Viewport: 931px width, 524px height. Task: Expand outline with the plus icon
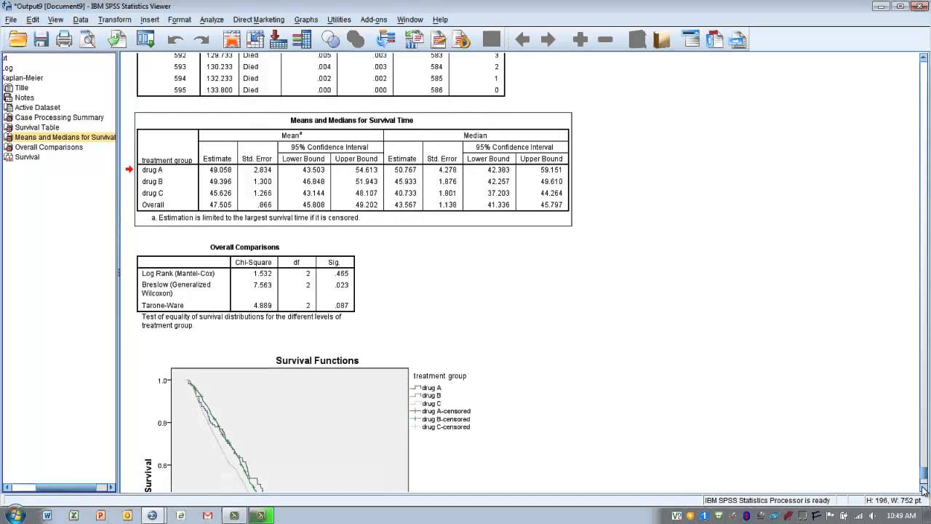click(580, 39)
